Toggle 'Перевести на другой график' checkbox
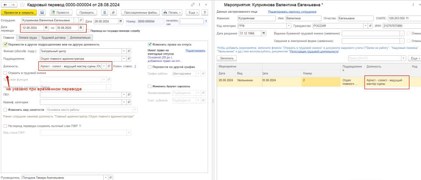421x180 pixels. tap(150, 66)
